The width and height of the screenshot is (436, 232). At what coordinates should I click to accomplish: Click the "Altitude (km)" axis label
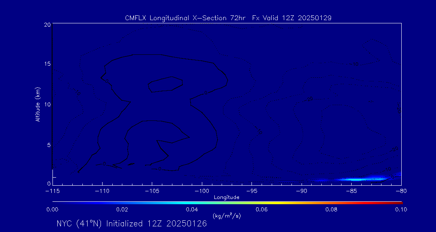tap(38, 105)
